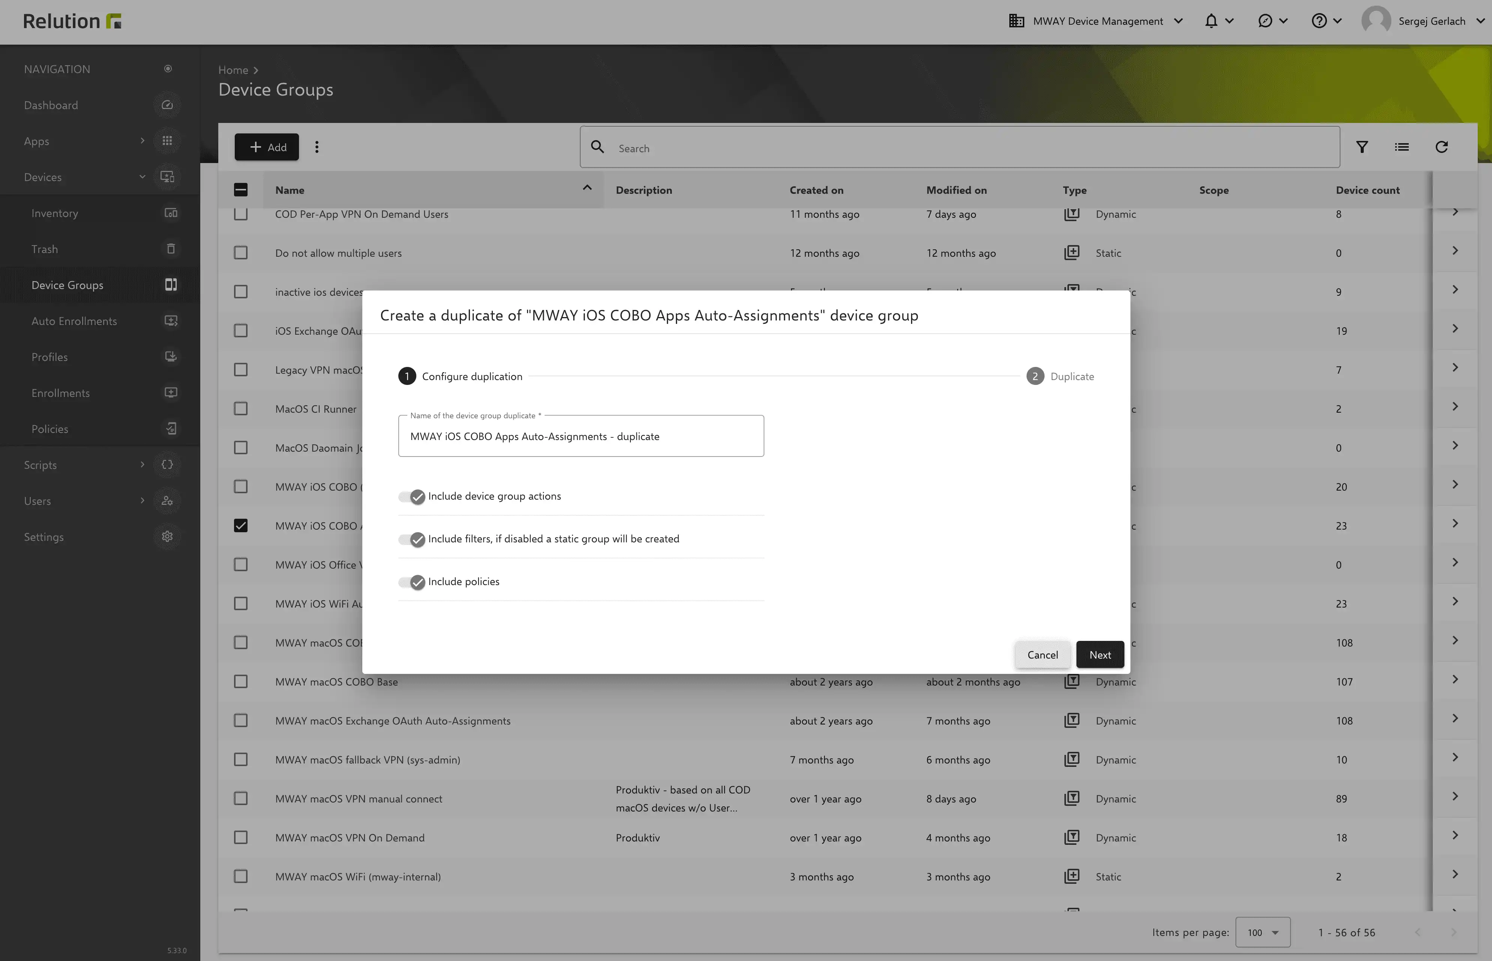1492x961 pixels.
Task: Check the box for Do not allow multiple users
Action: (240, 253)
